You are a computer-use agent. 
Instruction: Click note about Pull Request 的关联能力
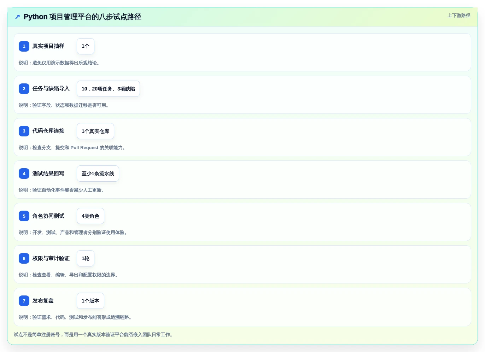[x=73, y=148]
